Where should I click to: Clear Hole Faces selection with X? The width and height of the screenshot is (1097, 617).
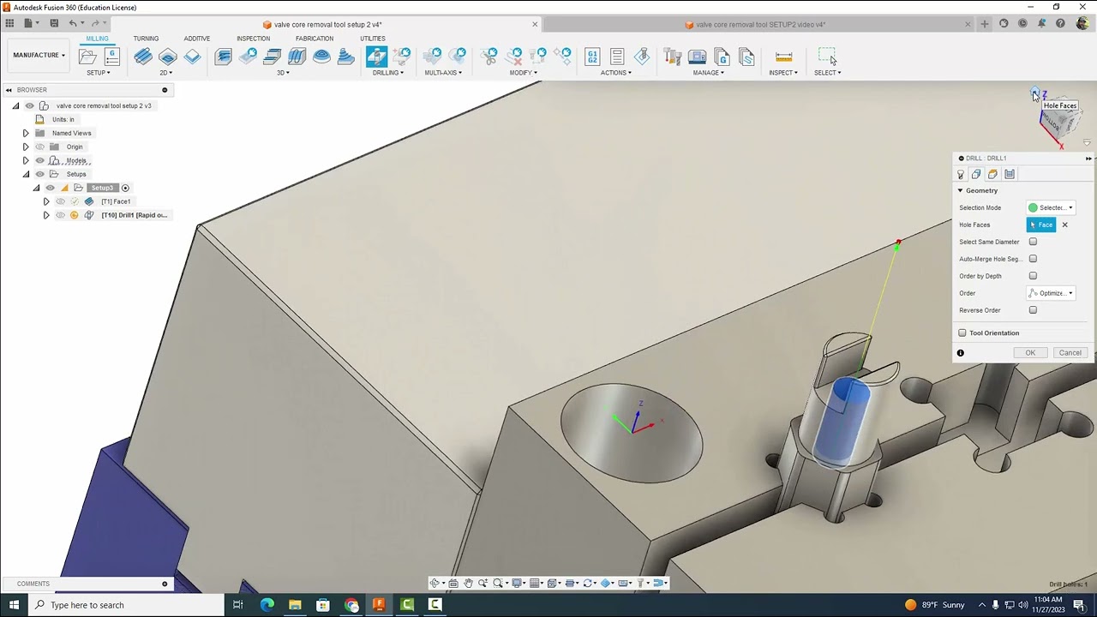(1065, 225)
